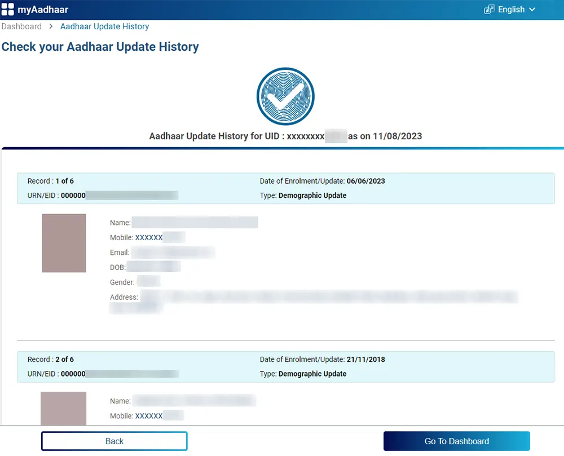Click the Email label in record 1
The width and height of the screenshot is (564, 456).
tap(120, 253)
